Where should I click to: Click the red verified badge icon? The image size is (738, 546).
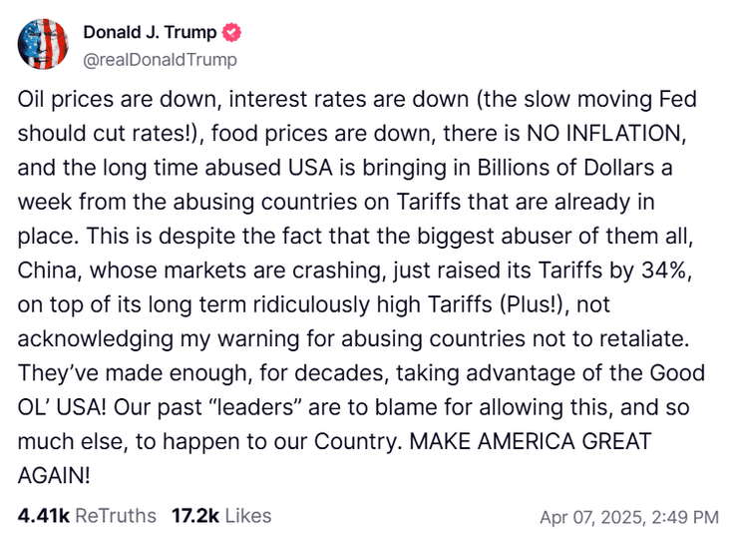pos(231,33)
